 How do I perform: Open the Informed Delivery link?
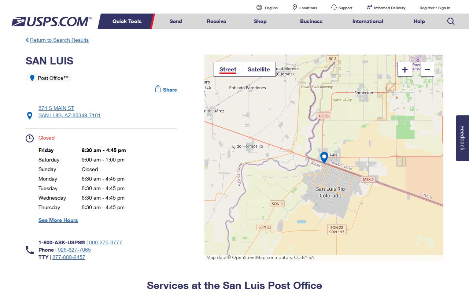coord(390,8)
